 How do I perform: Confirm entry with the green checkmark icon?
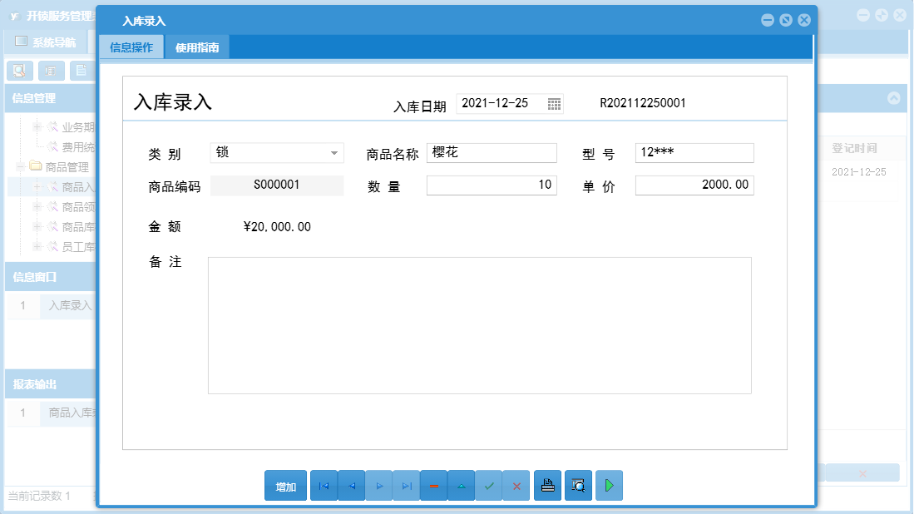[x=489, y=485]
